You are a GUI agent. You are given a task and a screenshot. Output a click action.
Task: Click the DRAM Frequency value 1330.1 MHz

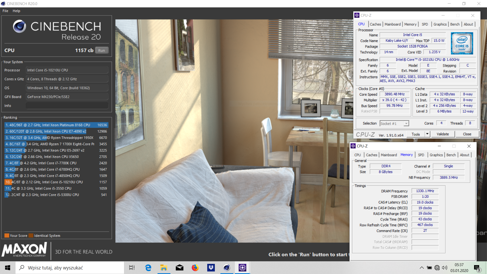click(425, 191)
